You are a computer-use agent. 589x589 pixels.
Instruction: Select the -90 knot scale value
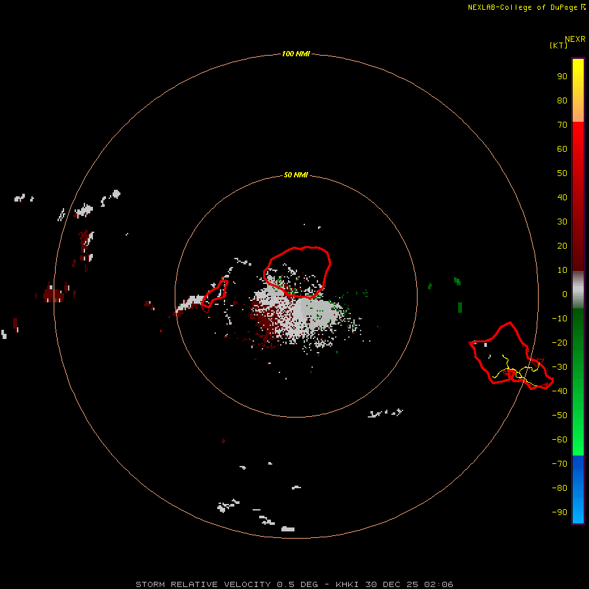[x=560, y=512]
